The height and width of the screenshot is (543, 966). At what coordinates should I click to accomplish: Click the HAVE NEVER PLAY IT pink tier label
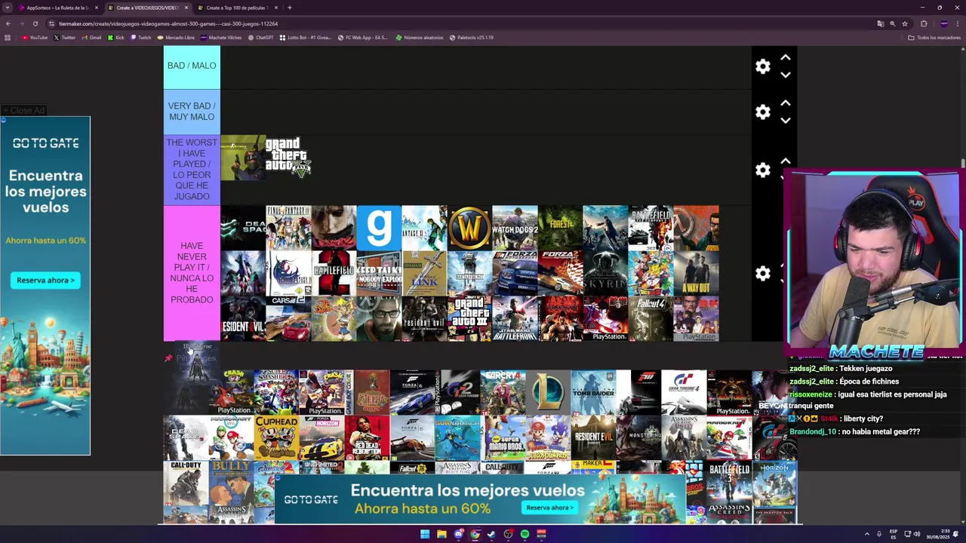192,273
